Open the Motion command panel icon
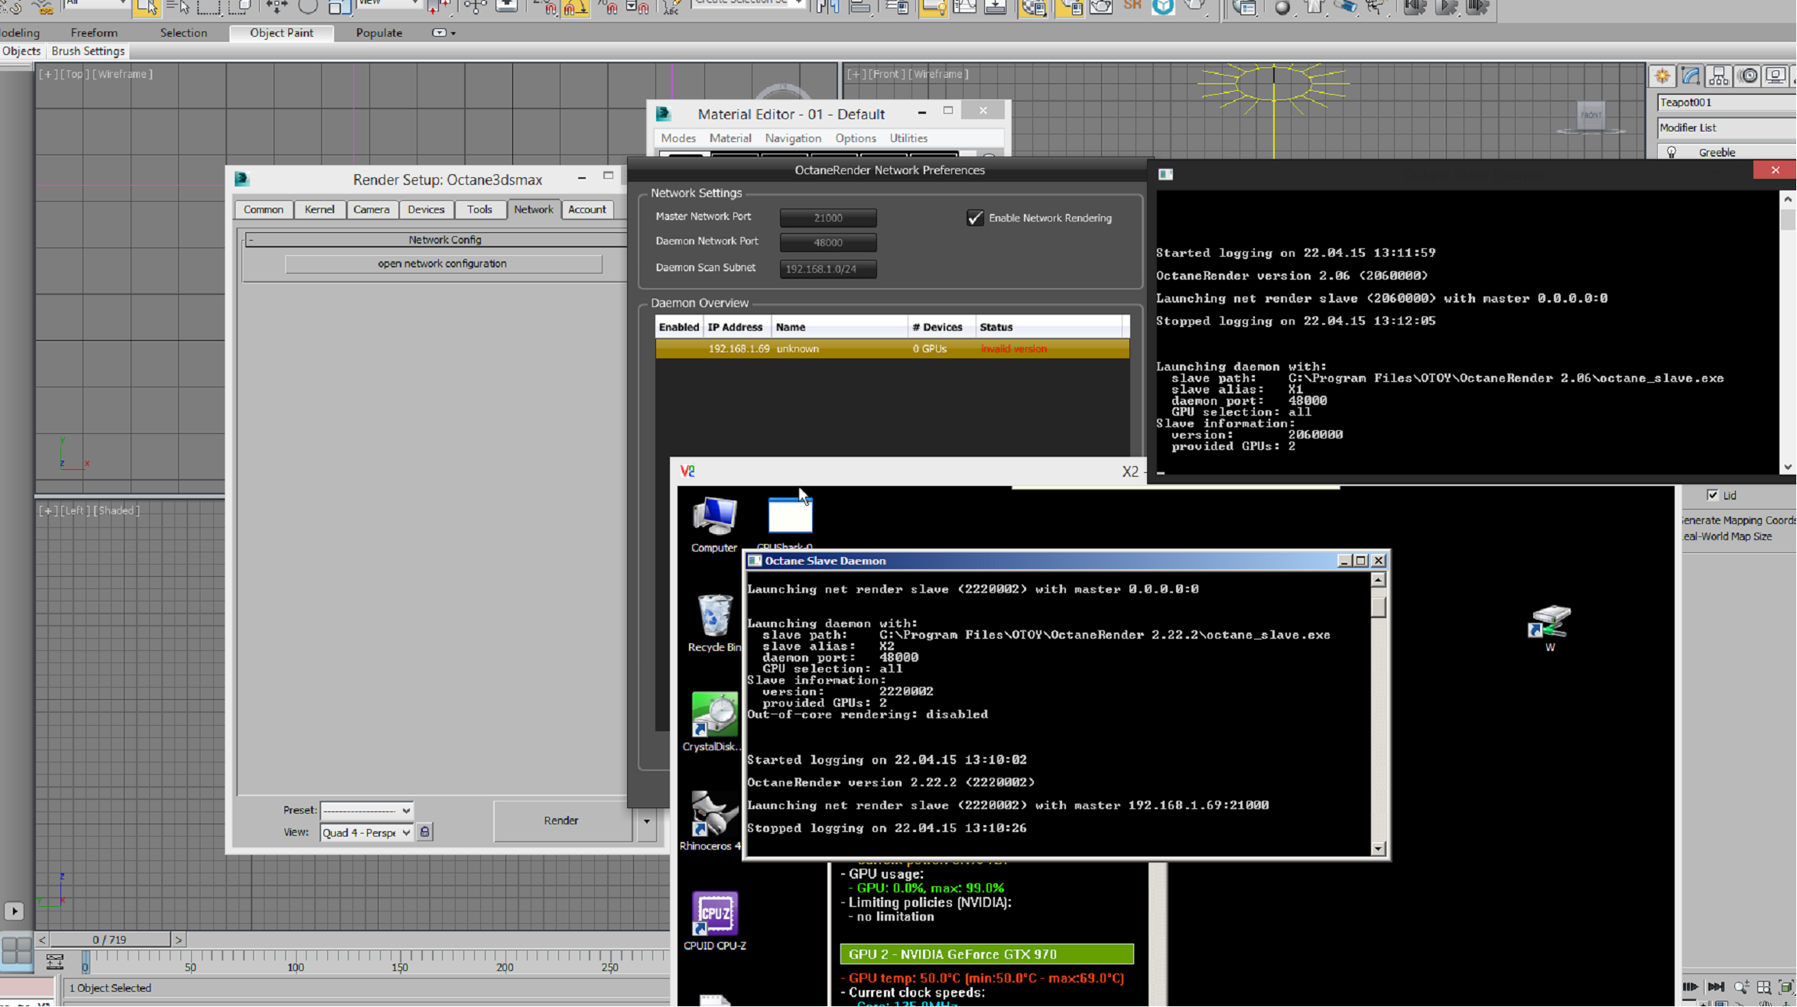This screenshot has height=1007, width=1797. tap(1748, 76)
